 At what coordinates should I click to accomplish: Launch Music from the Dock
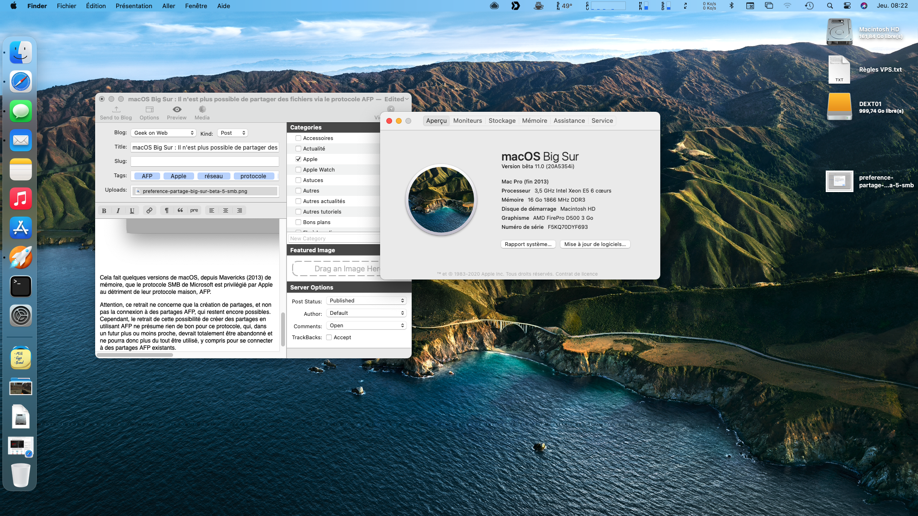point(21,199)
